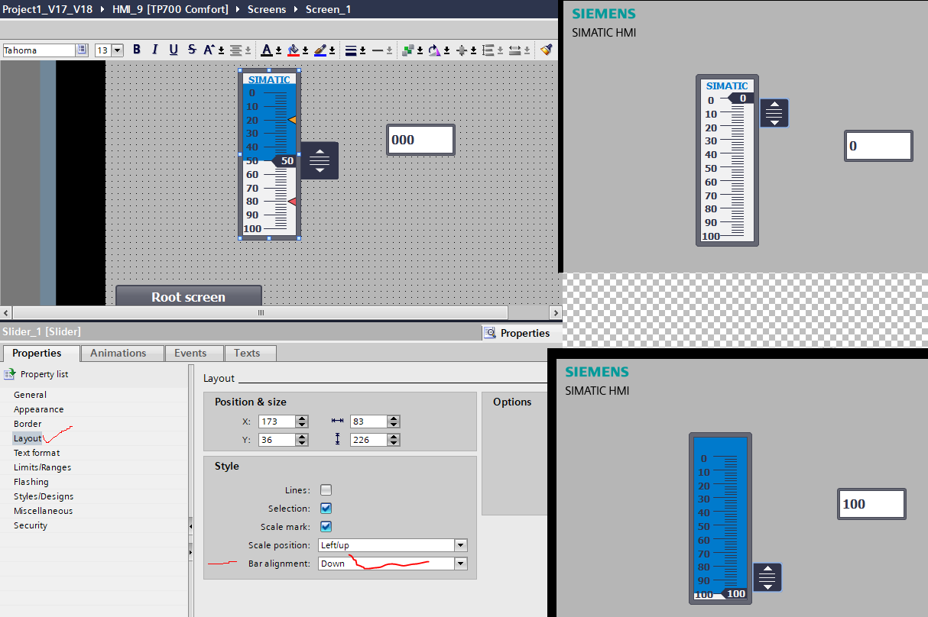The width and height of the screenshot is (928, 617).
Task: Click the blue slider bar in bottom preview
Action: click(x=721, y=518)
